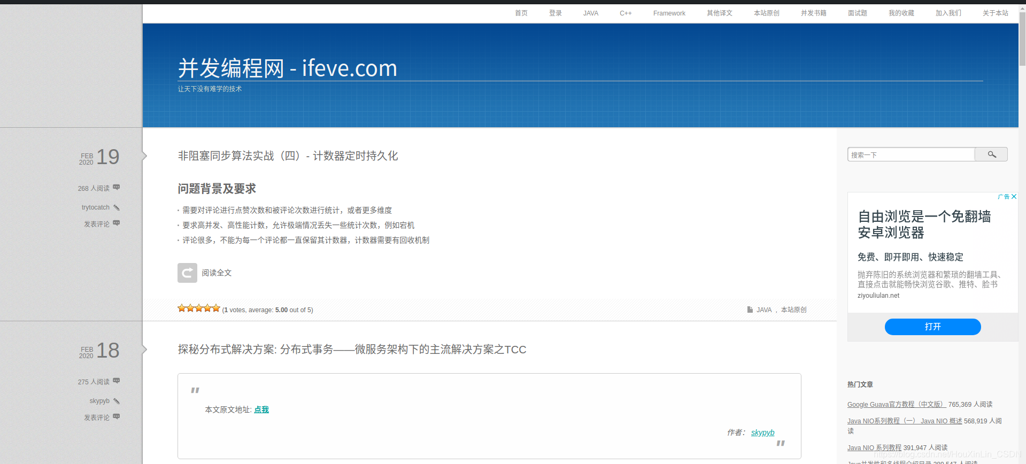The width and height of the screenshot is (1026, 464).
Task: Click 本站原创 category tag below first post
Action: coord(794,310)
